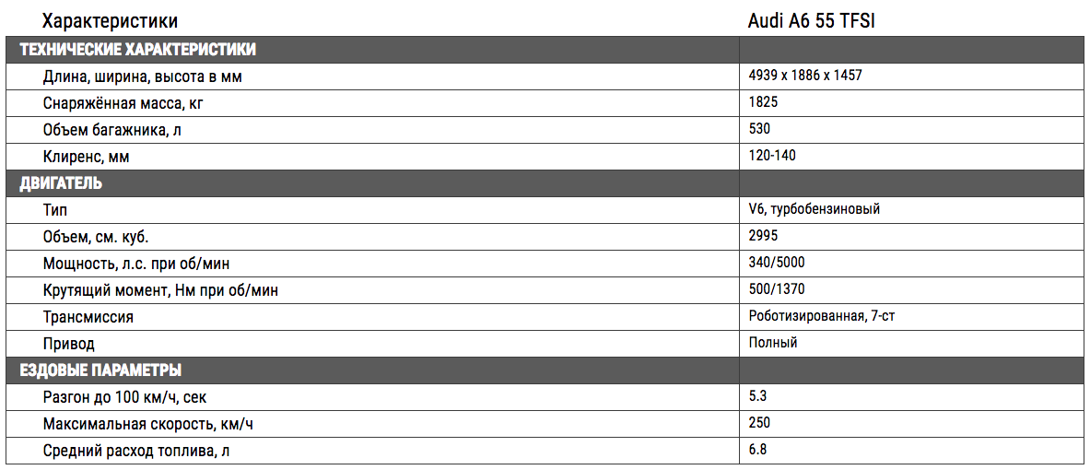Click the Клиренс value 120-140
Image resolution: width=1090 pixels, height=470 pixels.
[x=772, y=156]
